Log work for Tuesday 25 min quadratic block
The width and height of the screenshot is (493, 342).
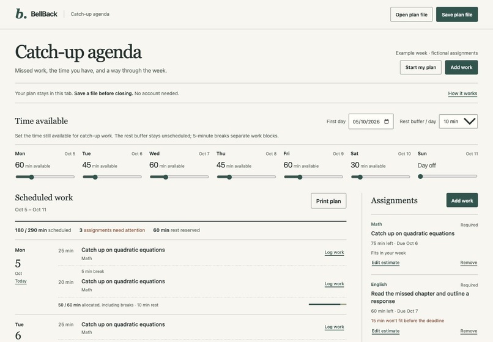334,327
